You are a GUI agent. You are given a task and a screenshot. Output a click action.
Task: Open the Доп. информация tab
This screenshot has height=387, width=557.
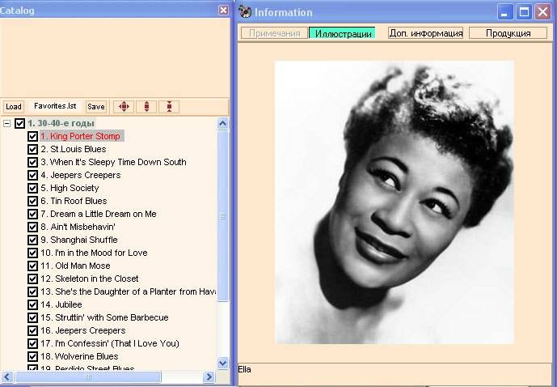pos(425,33)
